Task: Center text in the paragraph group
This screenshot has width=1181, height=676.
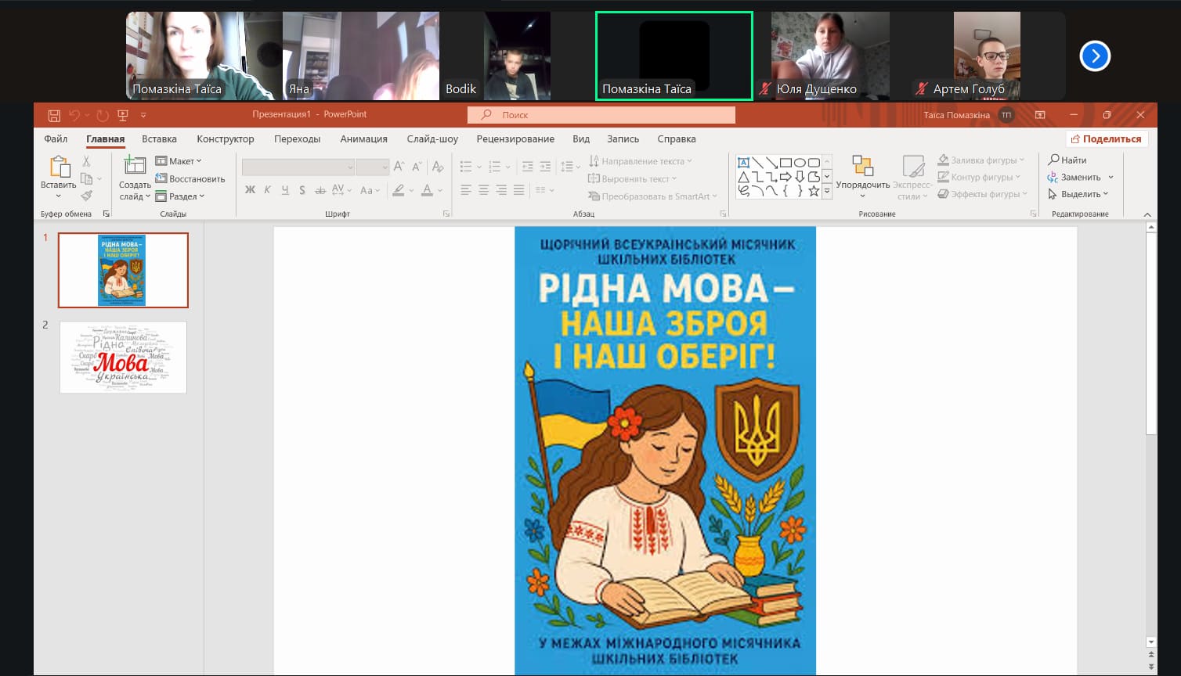Action: coord(484,190)
